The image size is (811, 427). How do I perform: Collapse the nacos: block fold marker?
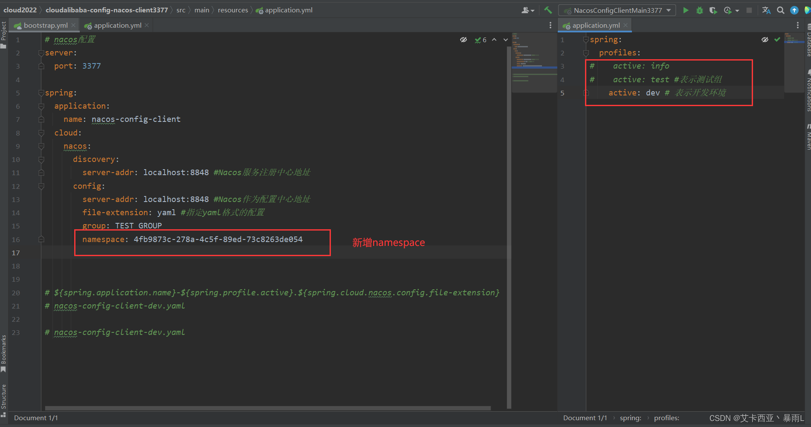(x=41, y=146)
